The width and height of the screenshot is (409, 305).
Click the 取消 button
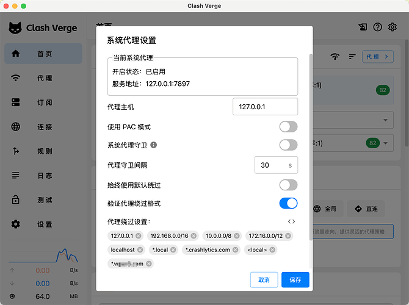click(264, 280)
